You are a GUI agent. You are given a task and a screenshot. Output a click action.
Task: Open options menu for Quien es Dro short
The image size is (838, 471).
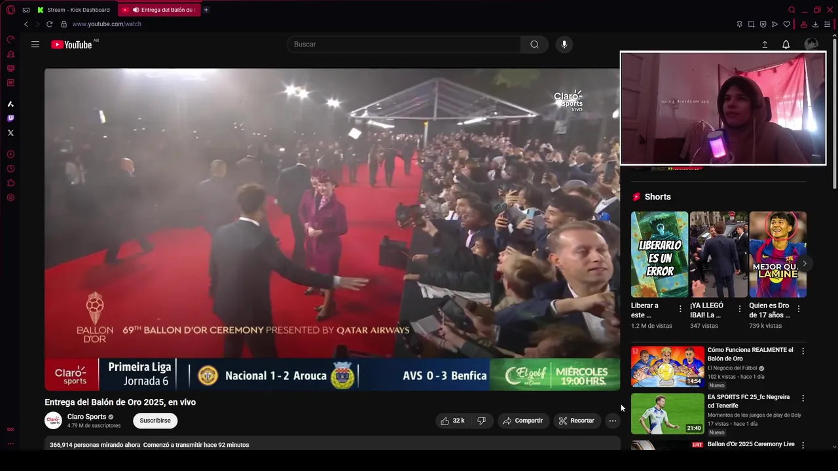click(799, 309)
